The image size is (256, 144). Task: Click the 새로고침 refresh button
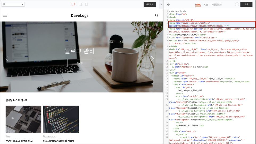[150, 5]
